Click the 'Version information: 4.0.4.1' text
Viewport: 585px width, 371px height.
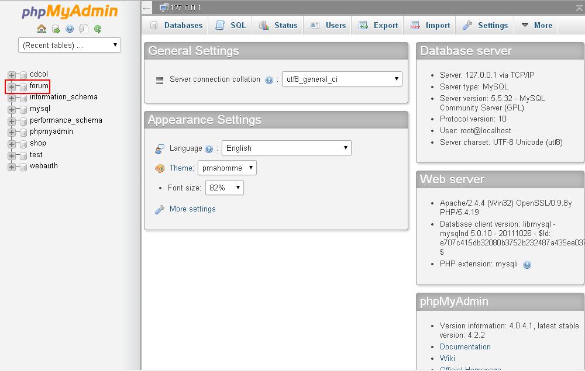[487, 325]
